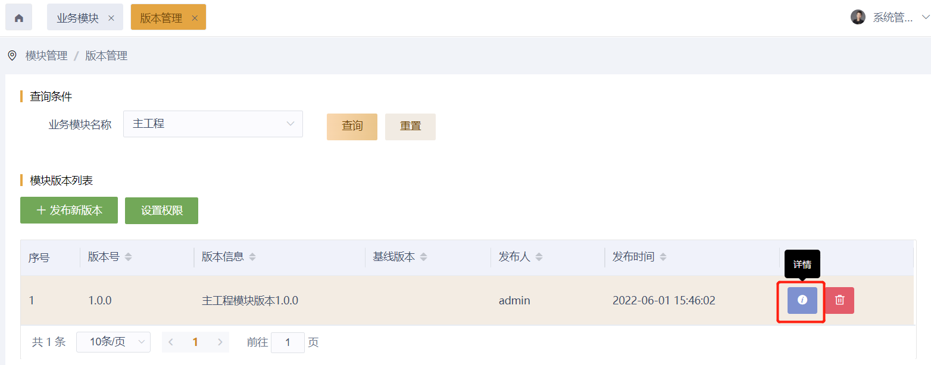
Task: Expand the 业务模块名称 dropdown
Action: pos(213,124)
